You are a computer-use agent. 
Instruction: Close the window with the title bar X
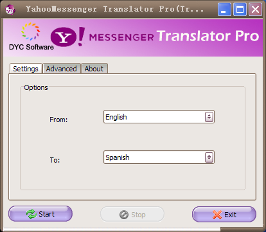pos(255,10)
